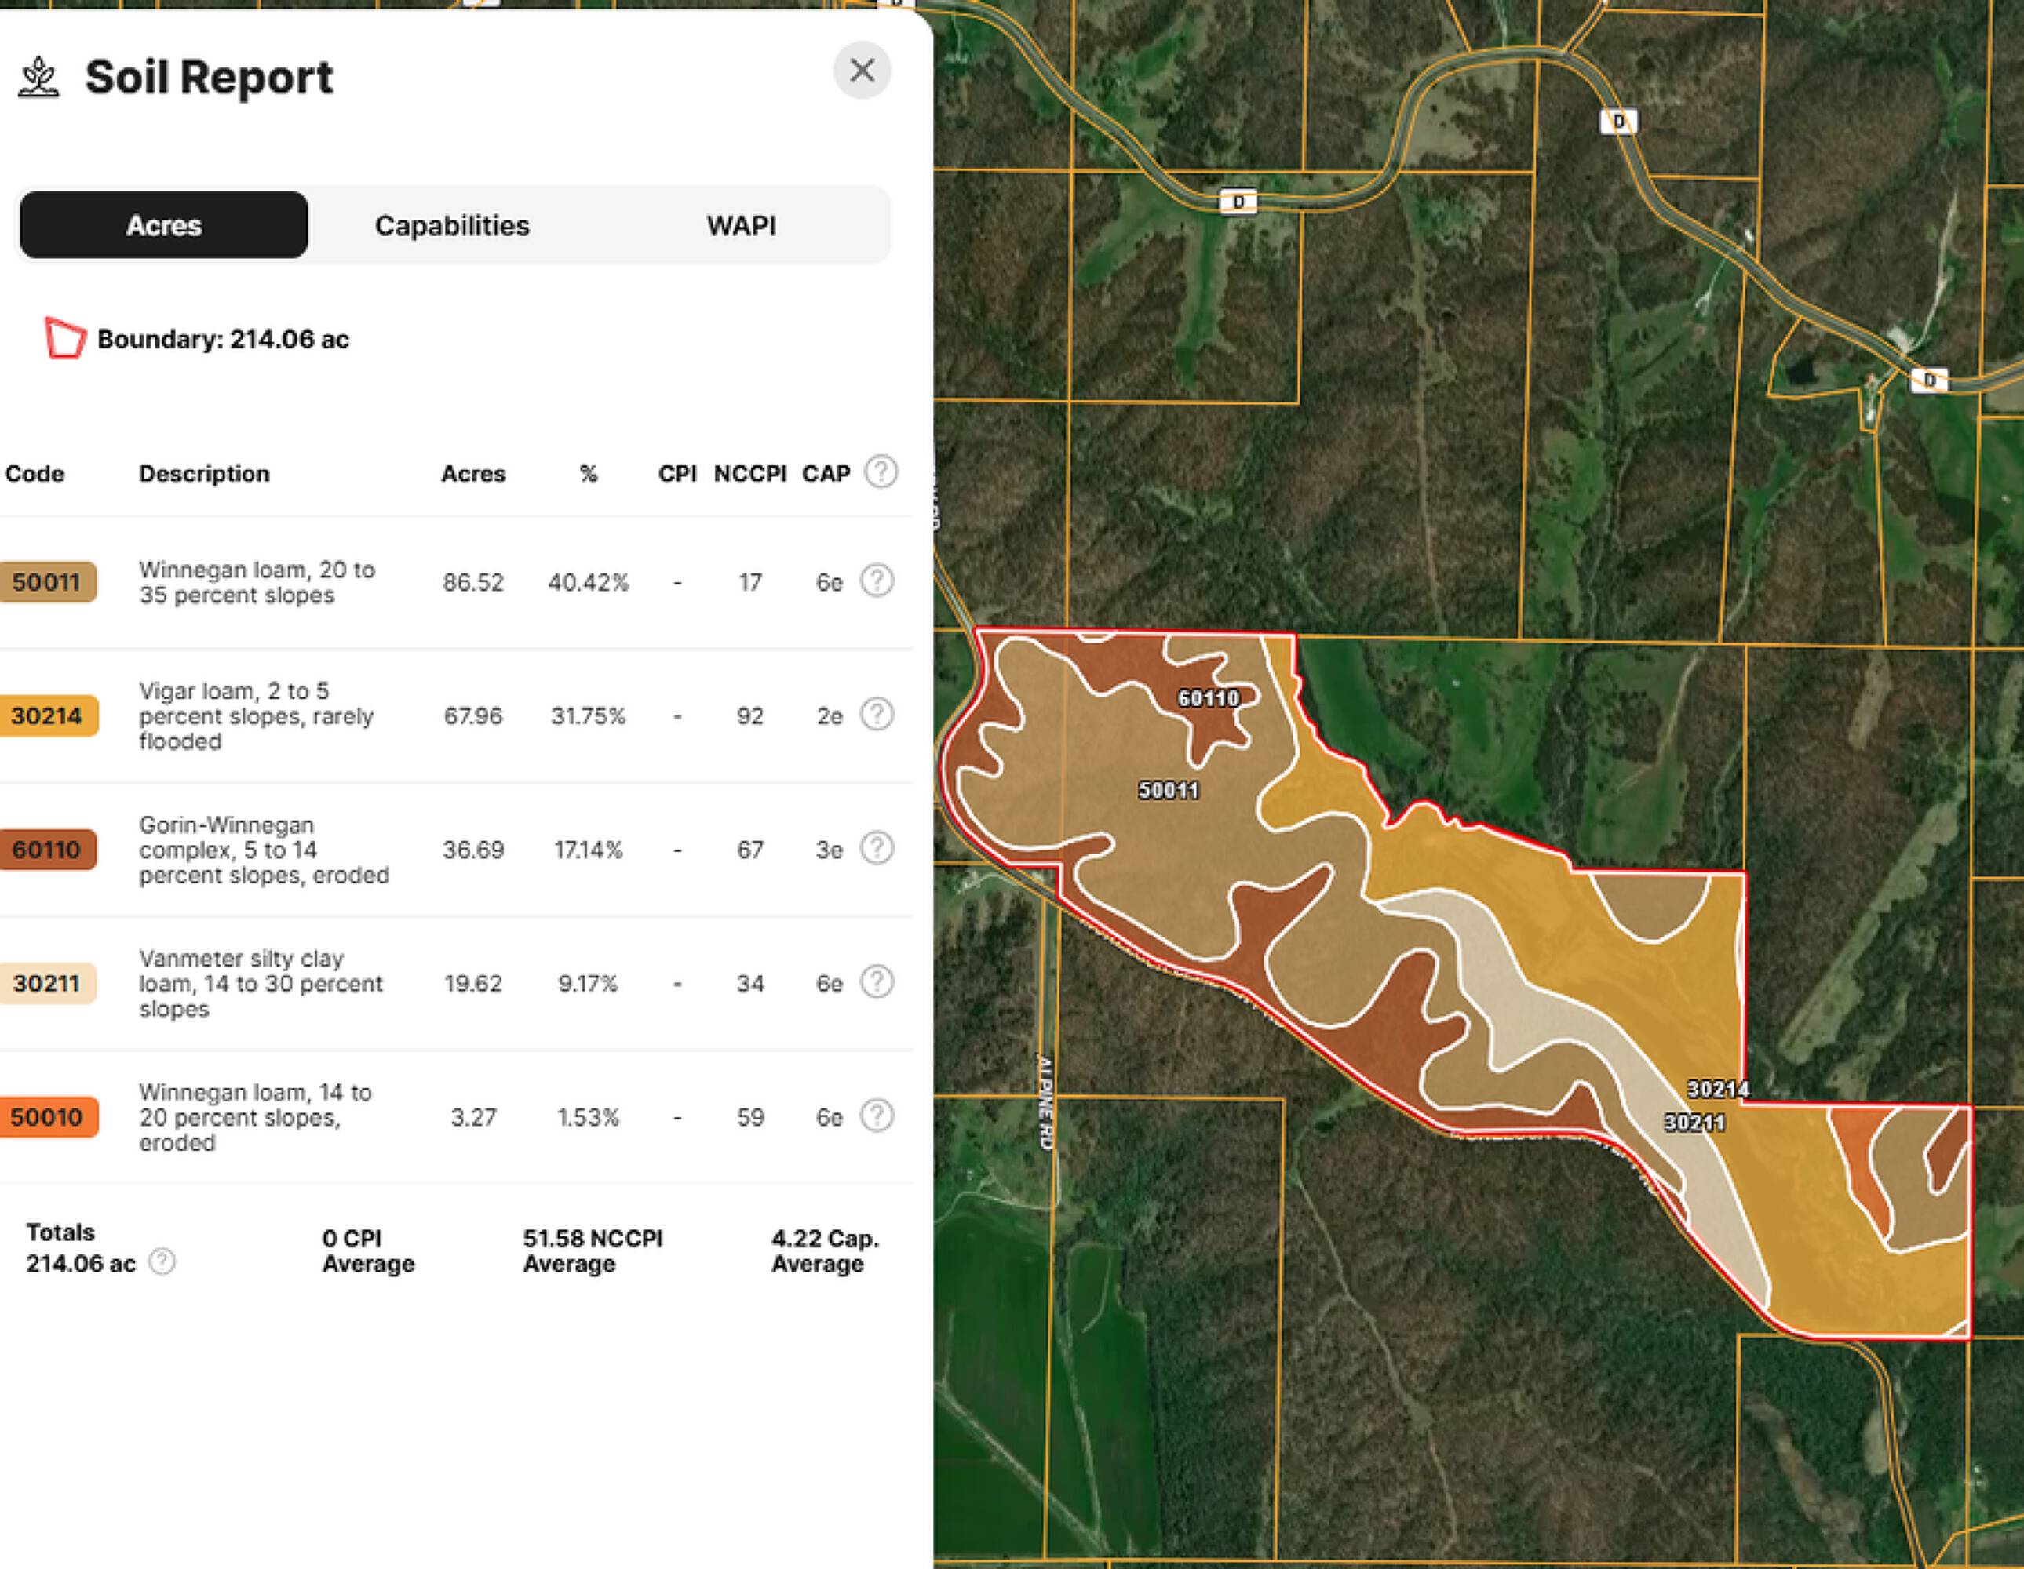This screenshot has height=1569, width=2024.
Task: Open help icon beside CAP column header
Action: pos(881,472)
